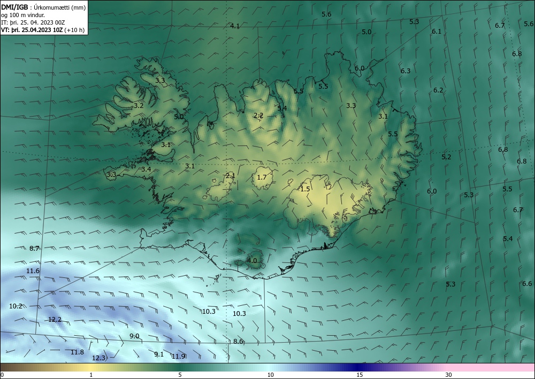
Task: Click the 'DMI/IGB : Úrkomumætti (mm)' title text
Action: coord(43,7)
